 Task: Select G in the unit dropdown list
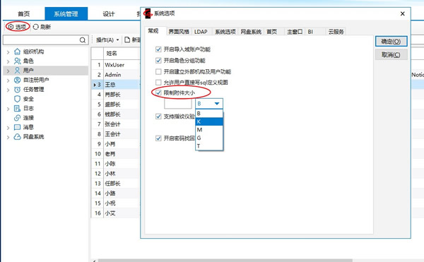[209, 138]
